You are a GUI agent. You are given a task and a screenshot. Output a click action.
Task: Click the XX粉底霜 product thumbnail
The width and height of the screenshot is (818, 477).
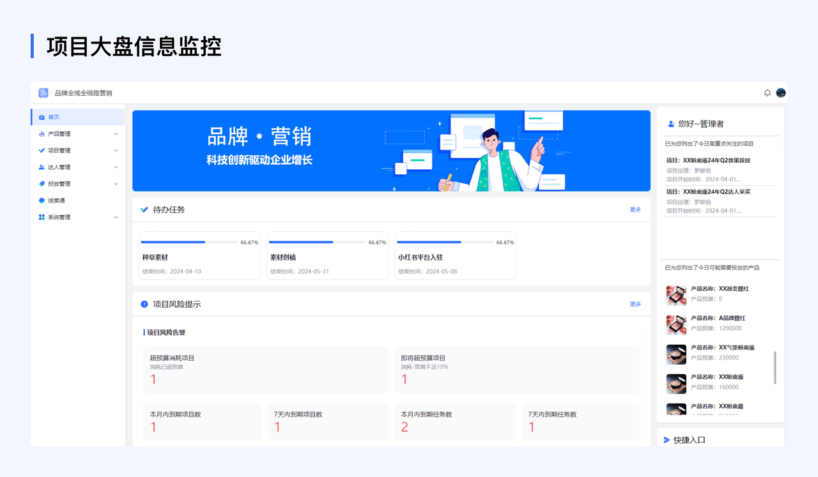pyautogui.click(x=676, y=409)
